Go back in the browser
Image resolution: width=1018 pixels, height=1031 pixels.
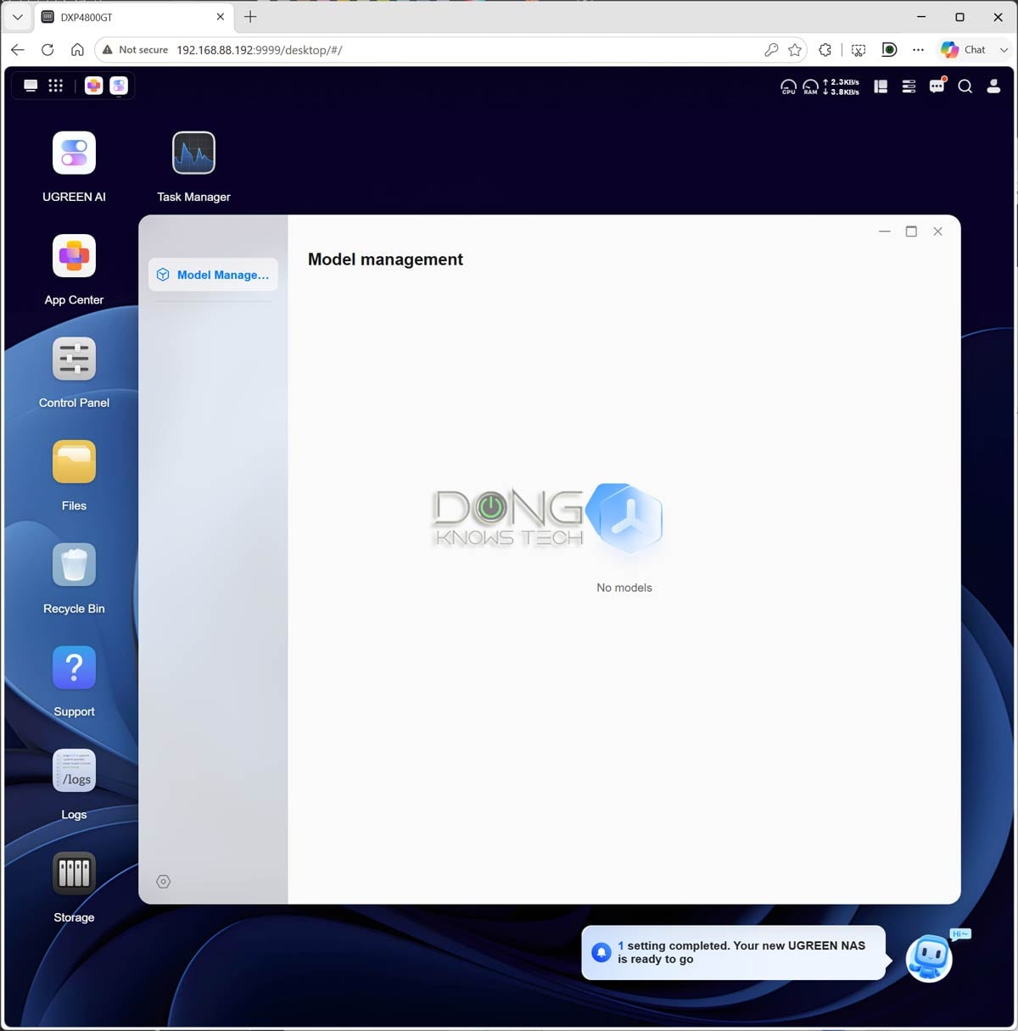(x=18, y=50)
